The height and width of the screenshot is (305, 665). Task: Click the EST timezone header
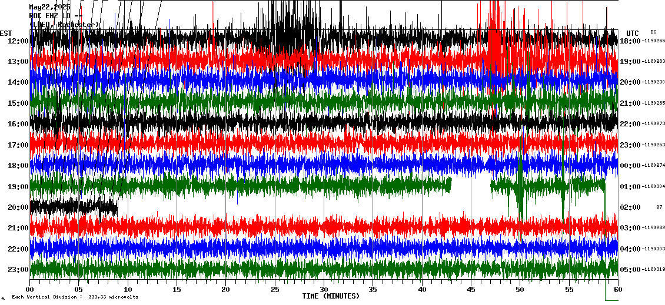pos(6,33)
